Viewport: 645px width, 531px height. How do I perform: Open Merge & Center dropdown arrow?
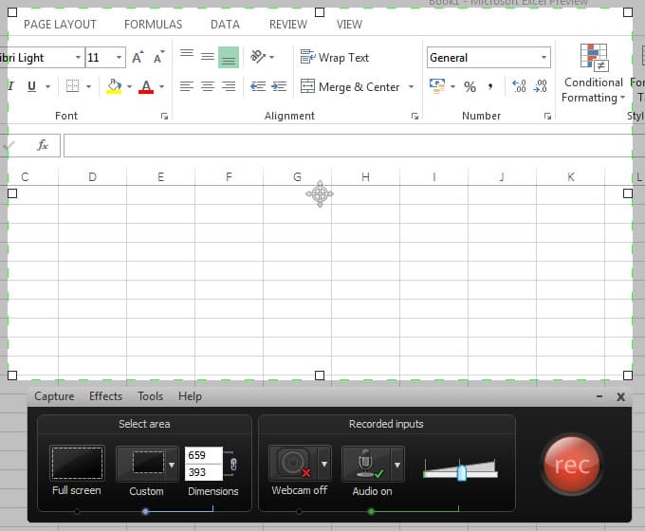pyautogui.click(x=411, y=87)
